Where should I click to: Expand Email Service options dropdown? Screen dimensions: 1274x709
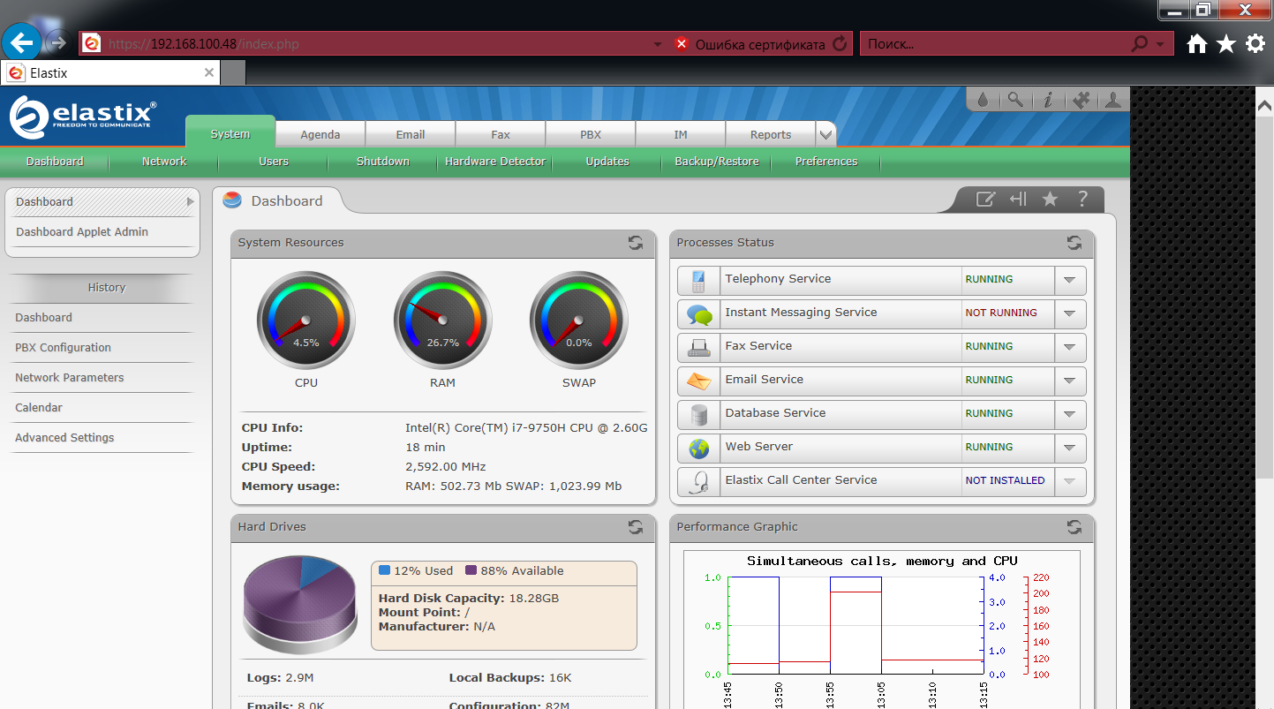1070,381
